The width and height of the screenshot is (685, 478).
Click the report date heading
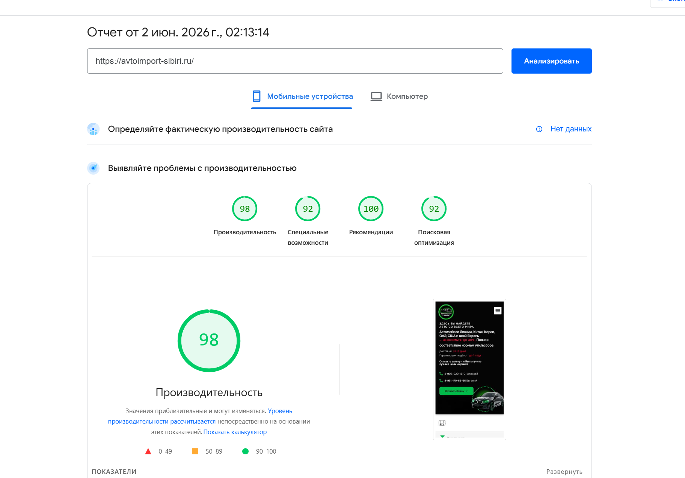(178, 32)
